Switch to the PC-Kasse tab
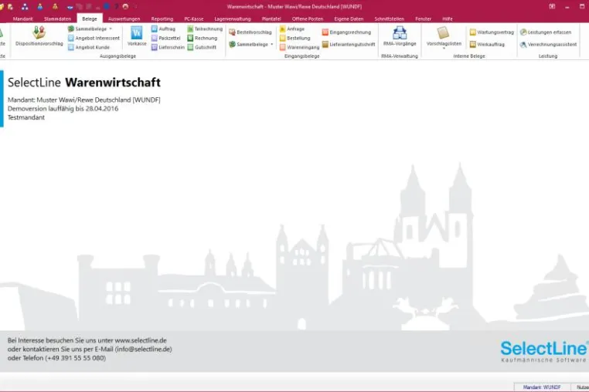Screen dimensions: 589x392 click(194, 19)
